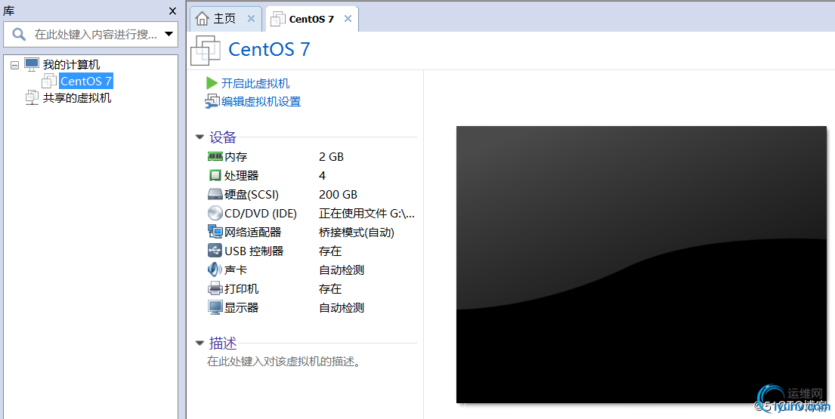The image size is (835, 419).
Task: Open the library search dropdown arrow
Action: tap(169, 35)
